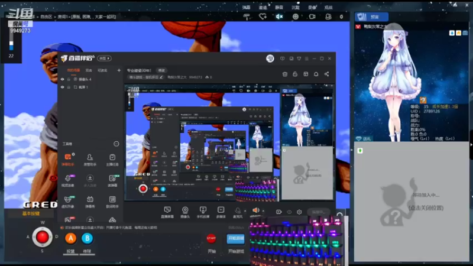Add a 多媒体 media source

[x=221, y=212]
